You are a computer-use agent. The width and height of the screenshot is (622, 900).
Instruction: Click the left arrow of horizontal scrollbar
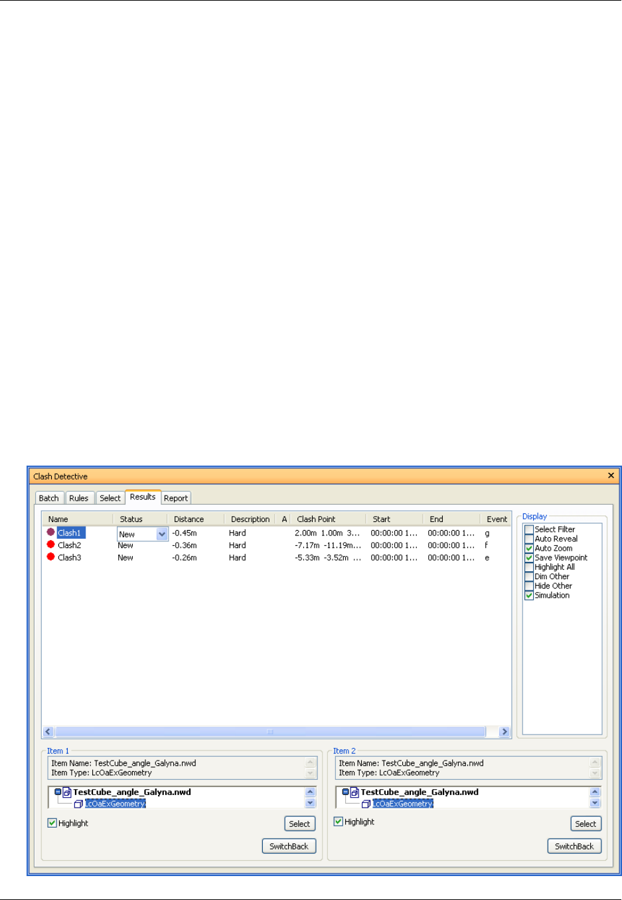(48, 731)
